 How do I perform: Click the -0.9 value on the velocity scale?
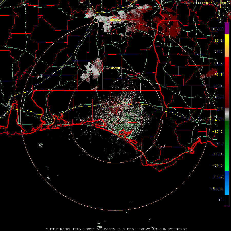coord(218,109)
